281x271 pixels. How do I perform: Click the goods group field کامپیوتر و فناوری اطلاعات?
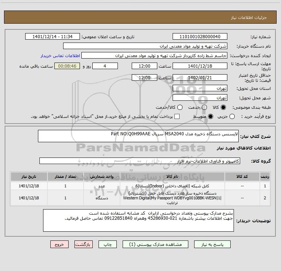click(140, 161)
